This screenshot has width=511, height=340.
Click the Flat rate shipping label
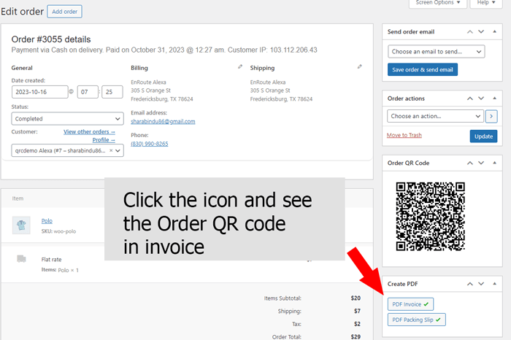tap(52, 260)
